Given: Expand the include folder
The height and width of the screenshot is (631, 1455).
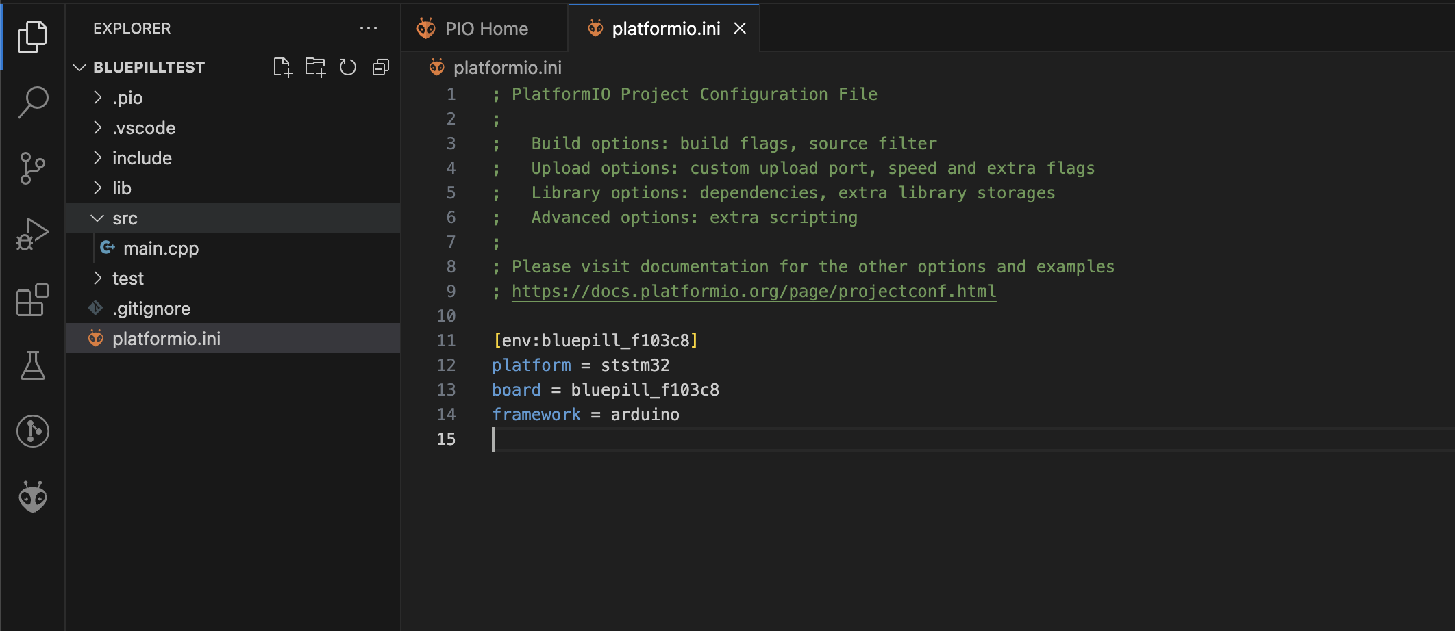Looking at the screenshot, I should 142,158.
